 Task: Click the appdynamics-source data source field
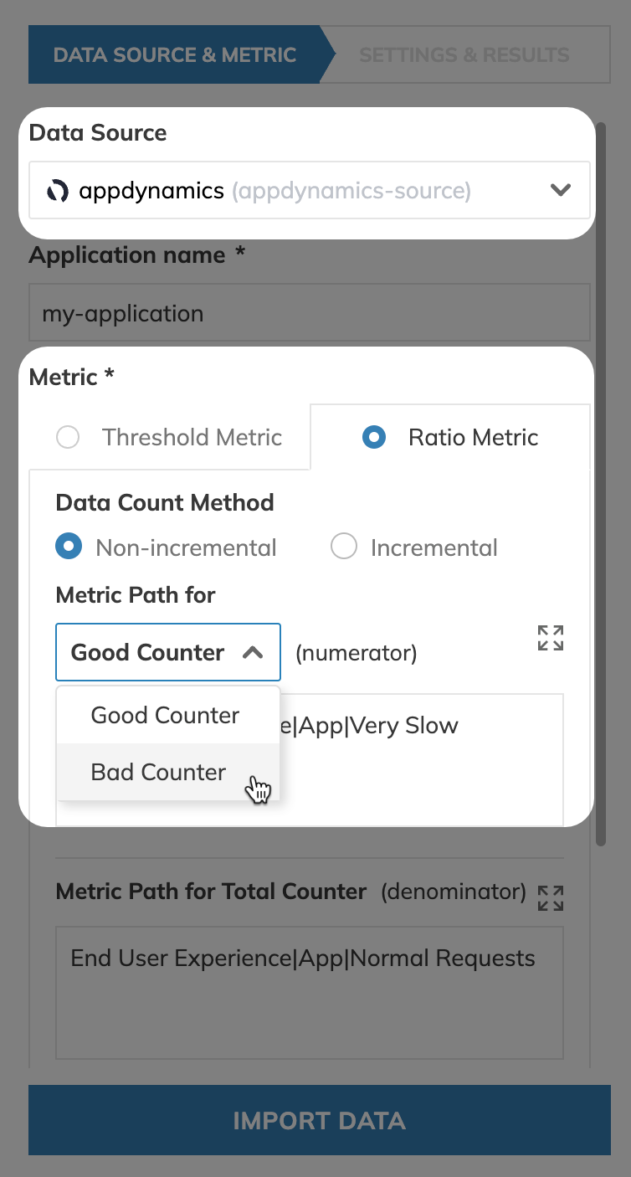[x=310, y=191]
